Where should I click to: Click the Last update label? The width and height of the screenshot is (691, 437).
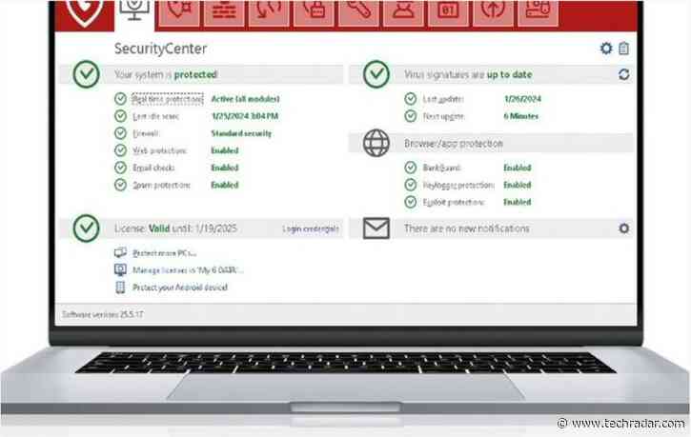[x=443, y=99]
